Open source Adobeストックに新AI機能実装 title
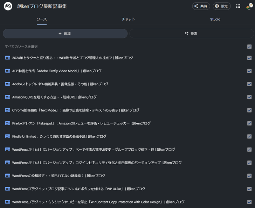 pos(60,84)
